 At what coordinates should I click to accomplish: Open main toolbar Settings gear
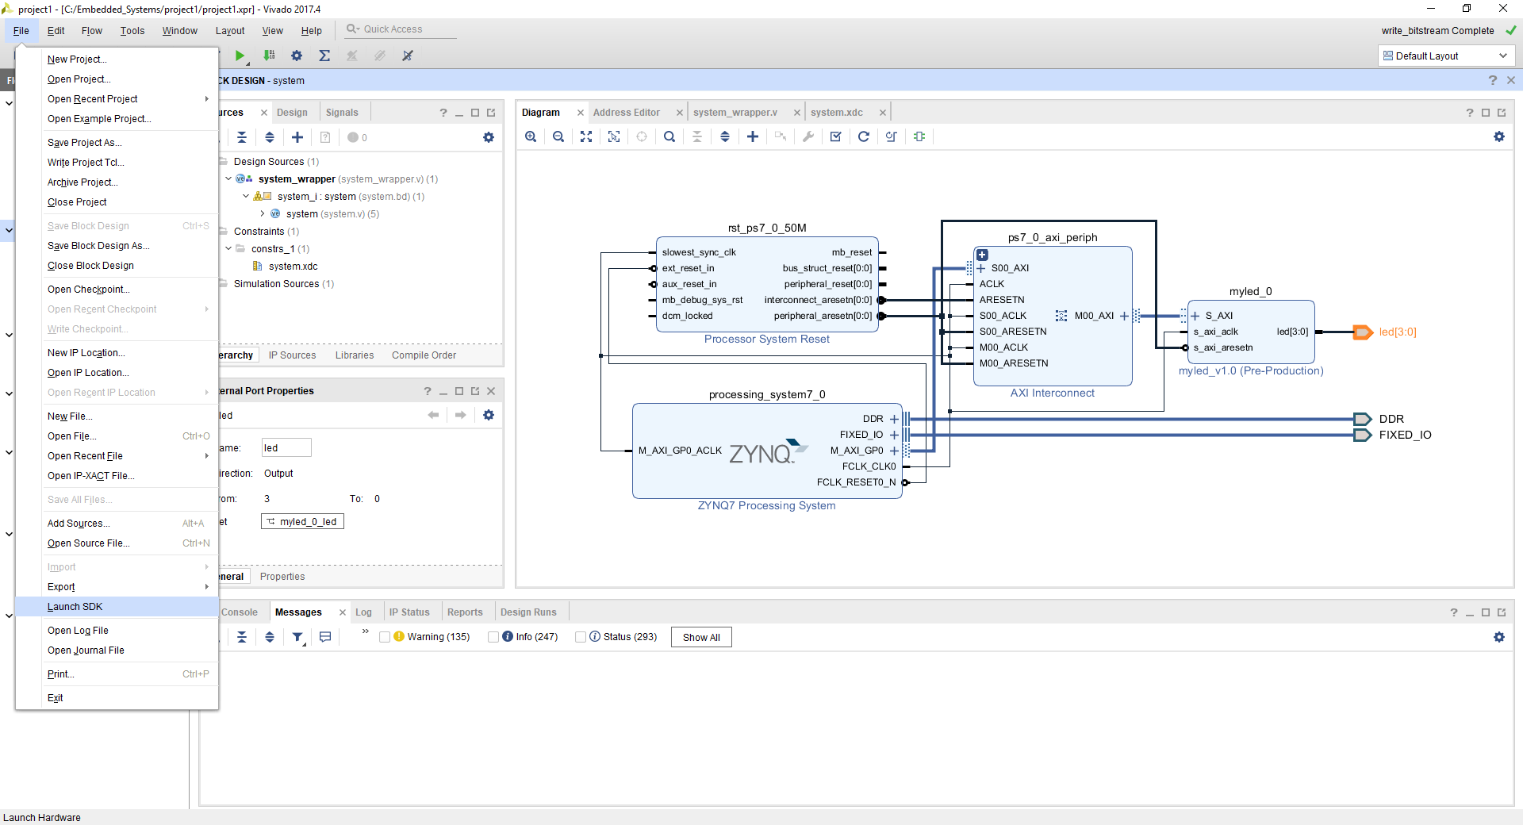[x=297, y=56]
